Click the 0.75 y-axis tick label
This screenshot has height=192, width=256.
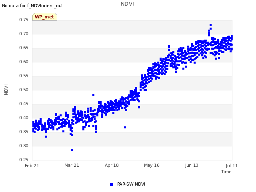[x=24, y=20]
